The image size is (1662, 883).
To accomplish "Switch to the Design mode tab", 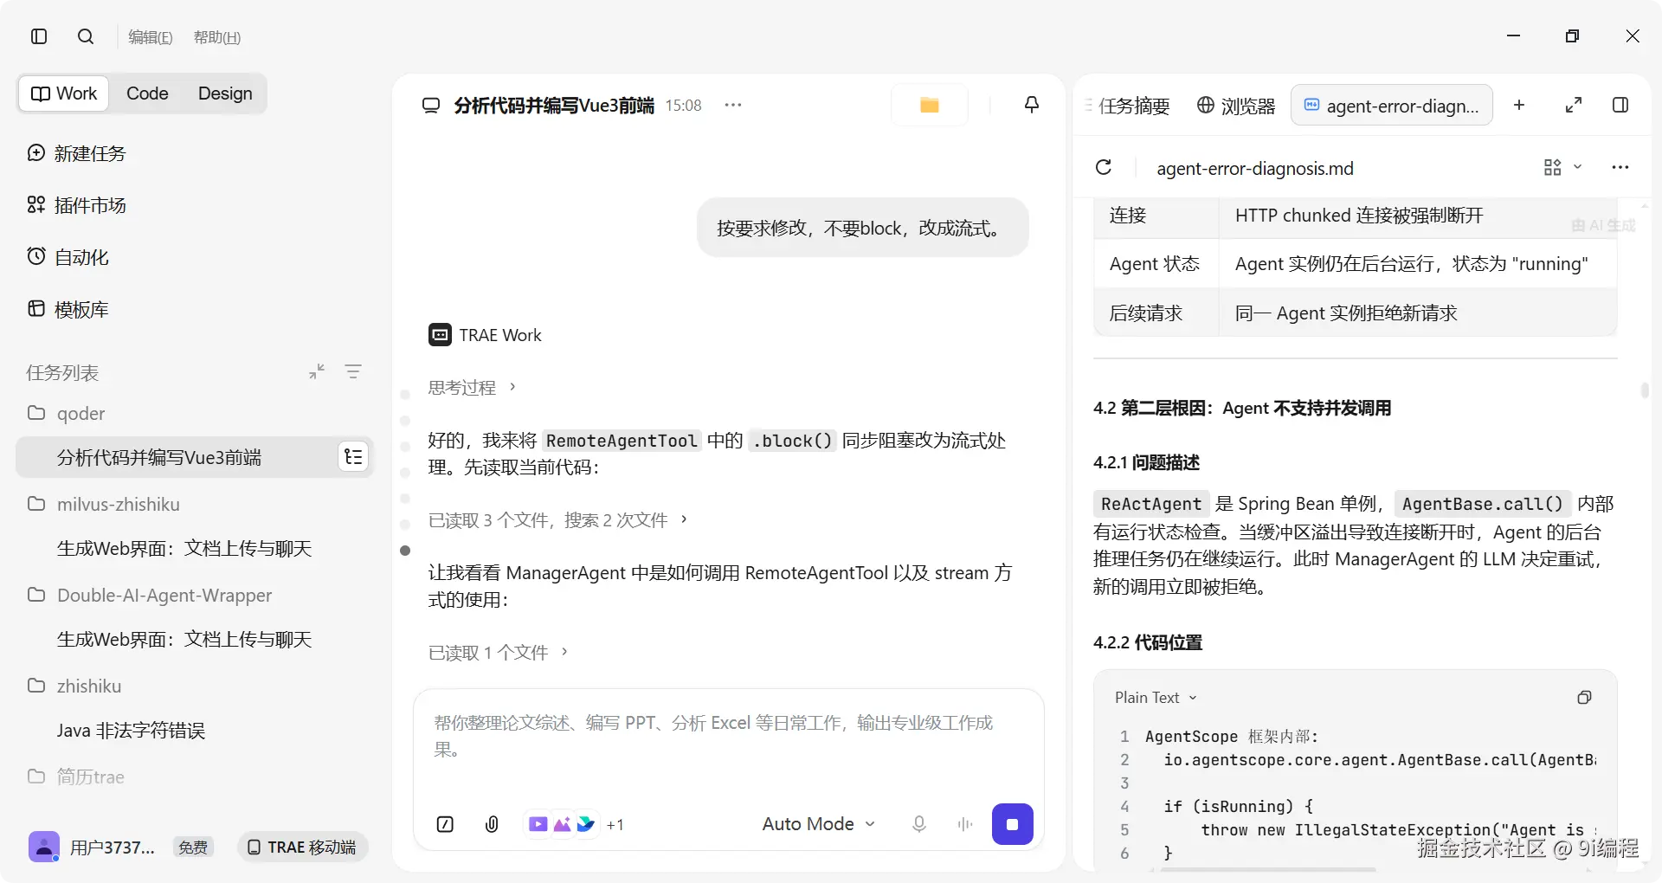I will pyautogui.click(x=225, y=93).
